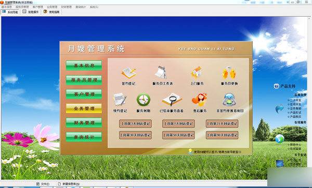Open 上岗第21天回访登记 follow-up button
Screen dimensions: 312x188
coord(222,124)
